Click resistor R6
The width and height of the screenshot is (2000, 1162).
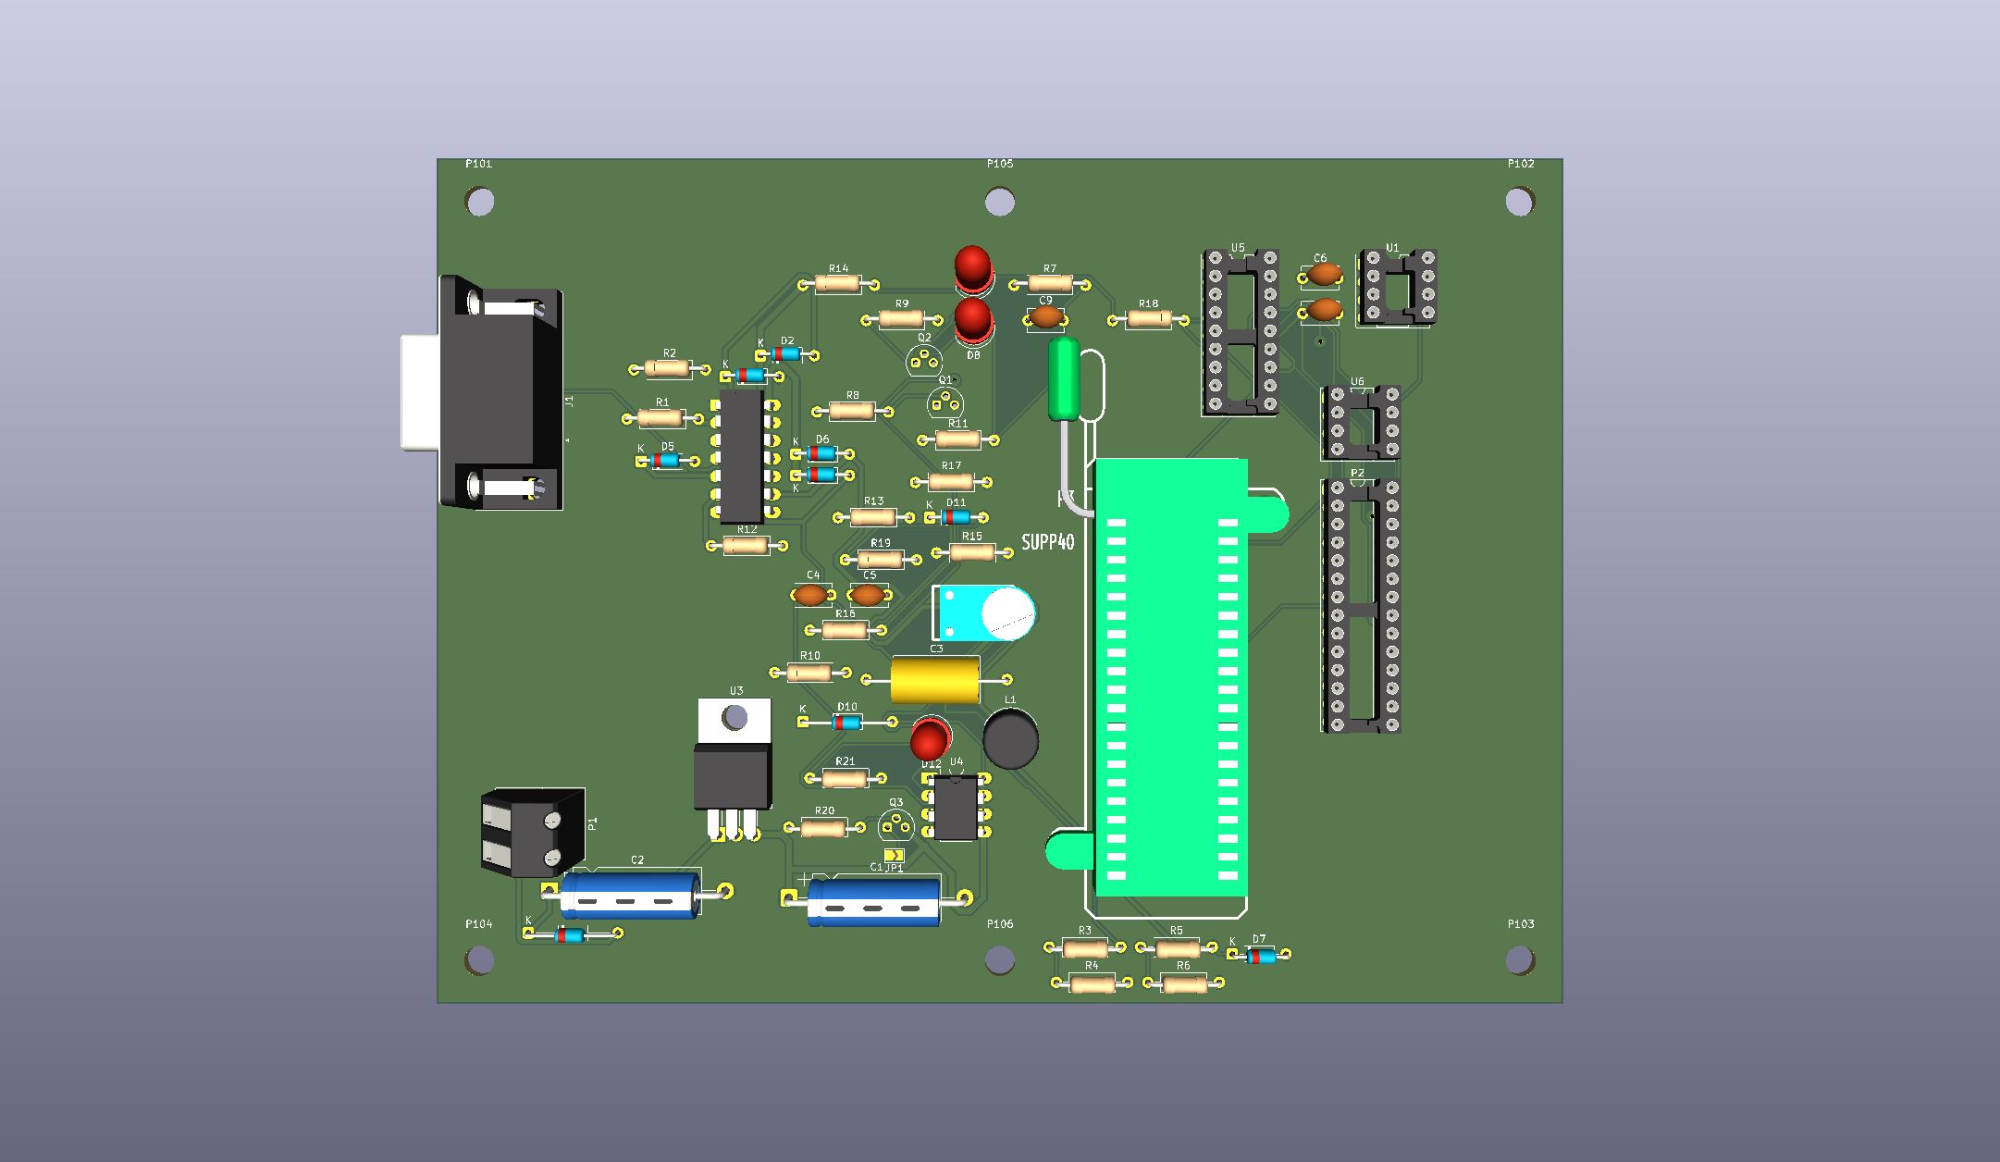tap(1184, 983)
